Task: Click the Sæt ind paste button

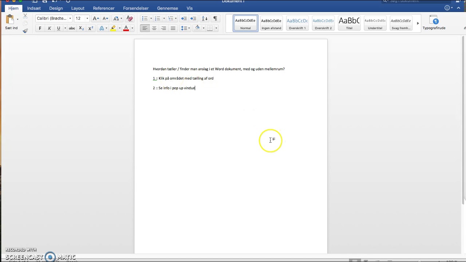Action: (x=11, y=23)
